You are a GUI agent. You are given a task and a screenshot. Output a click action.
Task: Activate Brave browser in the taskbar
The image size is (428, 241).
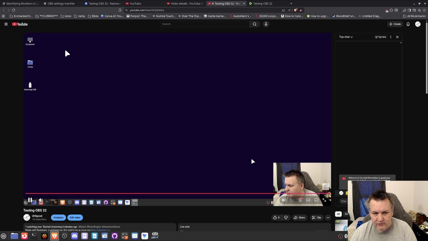[54, 236]
